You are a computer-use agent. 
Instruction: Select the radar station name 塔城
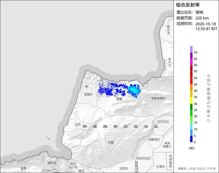pos(199,12)
